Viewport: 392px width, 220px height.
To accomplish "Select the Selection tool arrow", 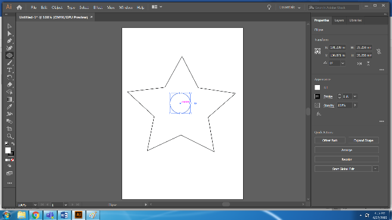I will coord(10,26).
